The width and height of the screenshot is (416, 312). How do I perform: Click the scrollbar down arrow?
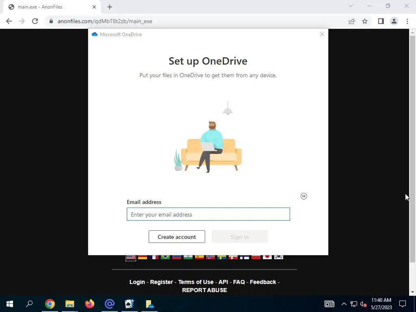(412, 292)
